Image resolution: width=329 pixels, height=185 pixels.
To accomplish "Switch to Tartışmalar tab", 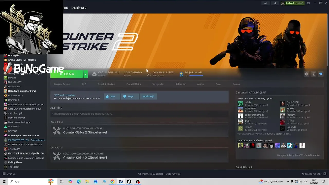I will tap(158, 84).
